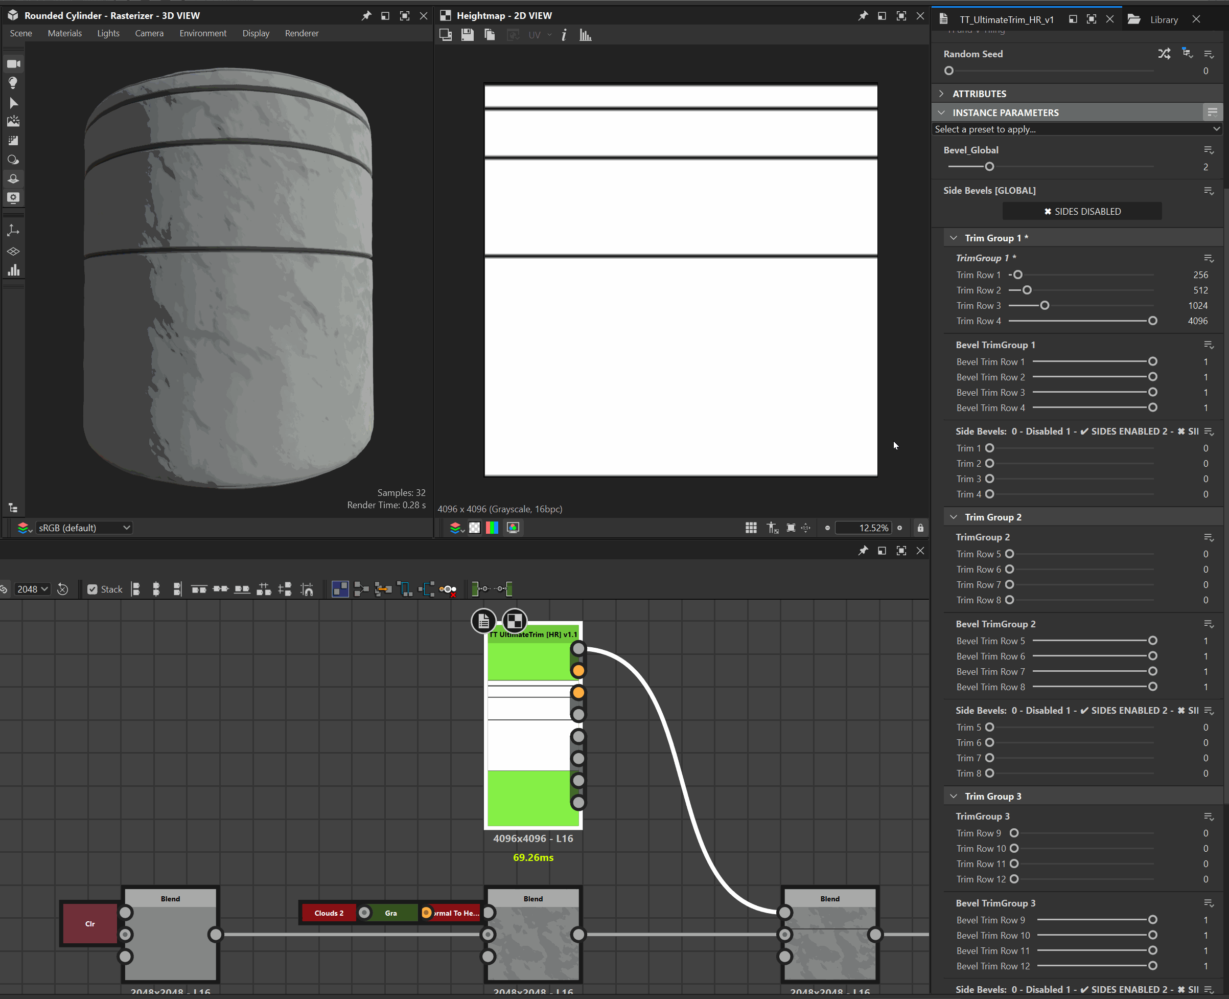Expand the ATTRIBUTES section header
Image resolution: width=1229 pixels, height=999 pixels.
(x=979, y=93)
